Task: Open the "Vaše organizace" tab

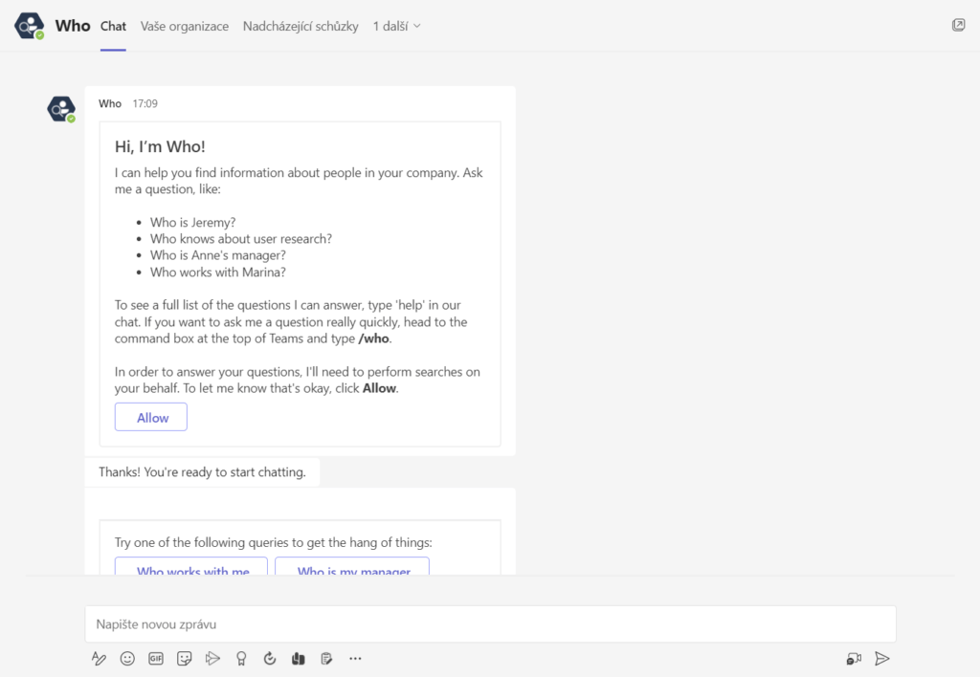Action: 185,26
